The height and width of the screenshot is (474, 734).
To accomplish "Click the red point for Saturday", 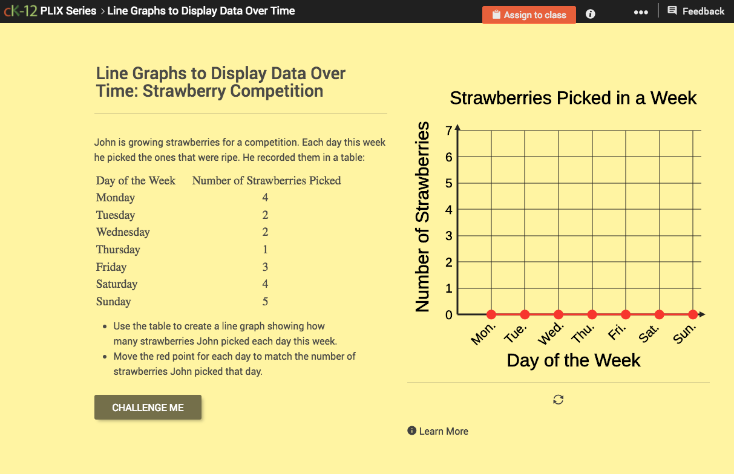I will click(x=659, y=314).
